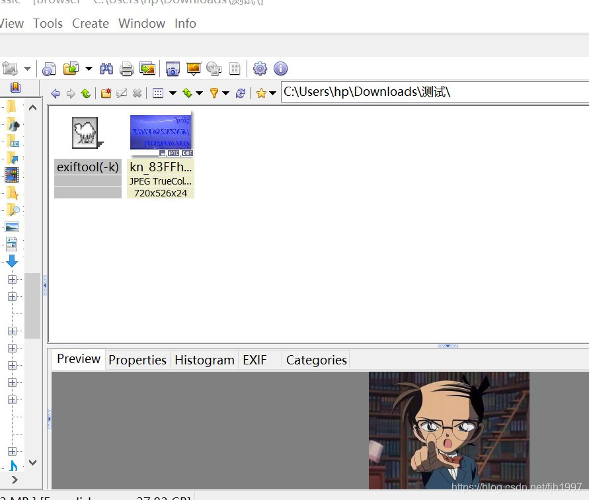Screen dimensions: 589x500
Task: Refresh the folder listing
Action: pos(241,93)
